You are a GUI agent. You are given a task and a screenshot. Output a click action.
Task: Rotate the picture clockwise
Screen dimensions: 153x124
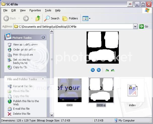tap(107, 70)
